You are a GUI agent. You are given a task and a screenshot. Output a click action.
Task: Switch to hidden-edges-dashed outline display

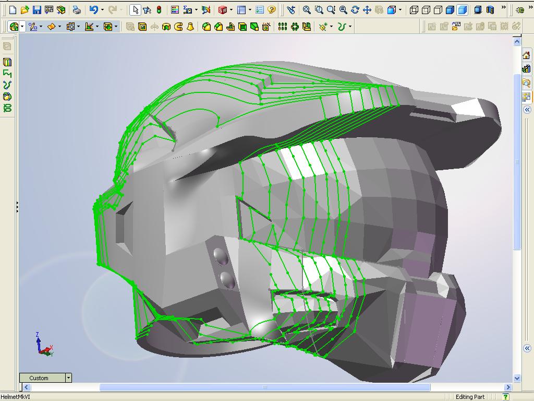pyautogui.click(x=426, y=10)
